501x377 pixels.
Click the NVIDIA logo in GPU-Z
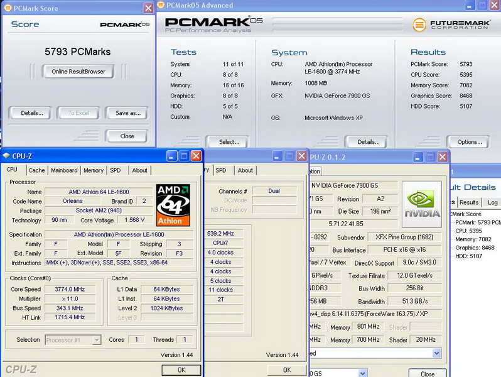(422, 204)
